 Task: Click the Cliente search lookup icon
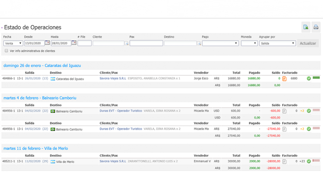[x=126, y=43]
